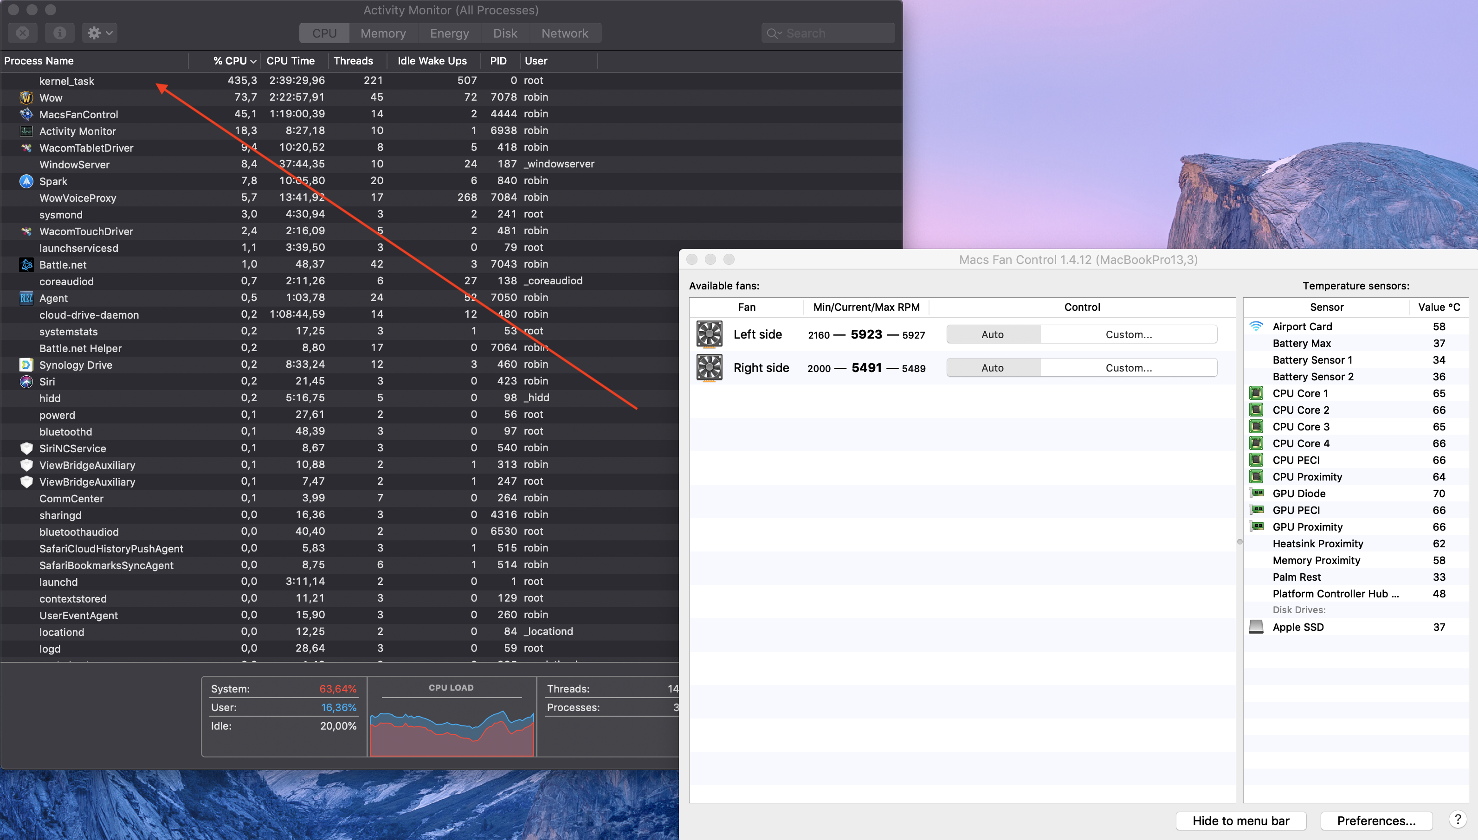Select the sysmond process row
The width and height of the screenshot is (1478, 840).
coord(452,215)
